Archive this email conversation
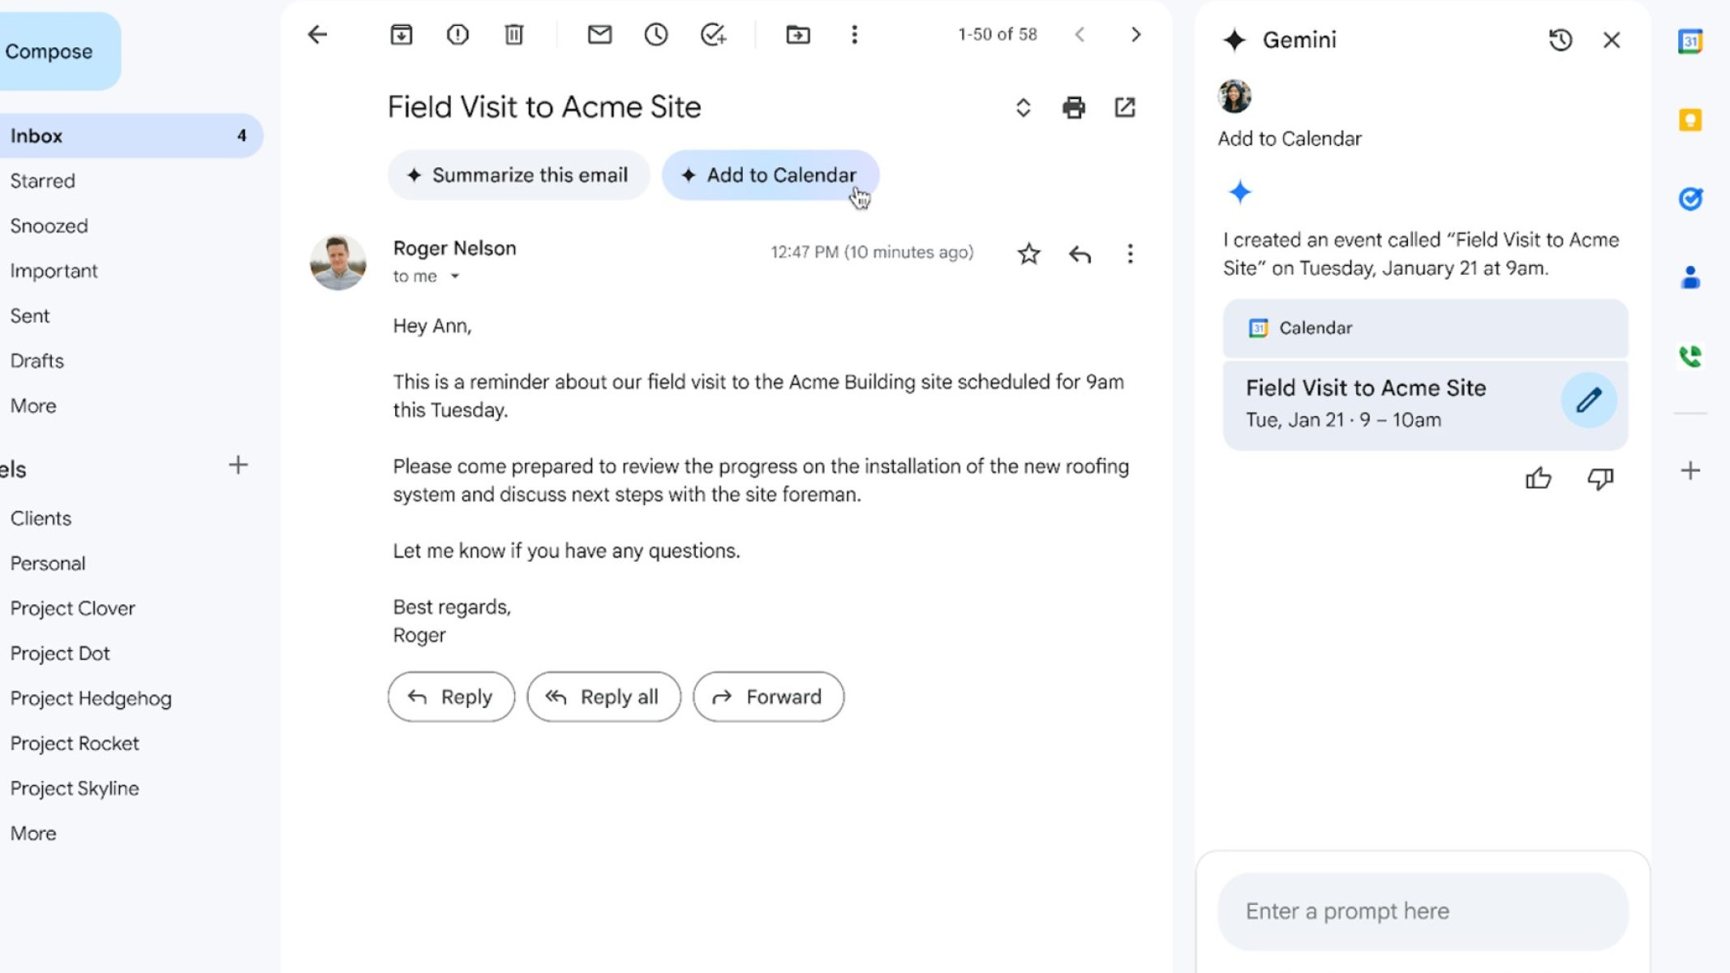Viewport: 1730px width, 973px height. pyautogui.click(x=401, y=34)
